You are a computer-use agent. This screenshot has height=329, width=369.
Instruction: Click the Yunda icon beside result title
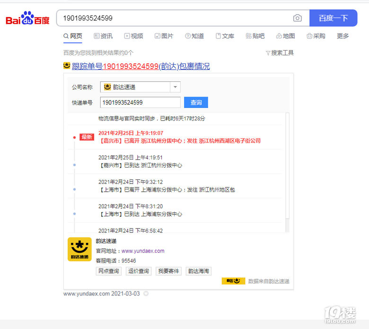coord(67,66)
